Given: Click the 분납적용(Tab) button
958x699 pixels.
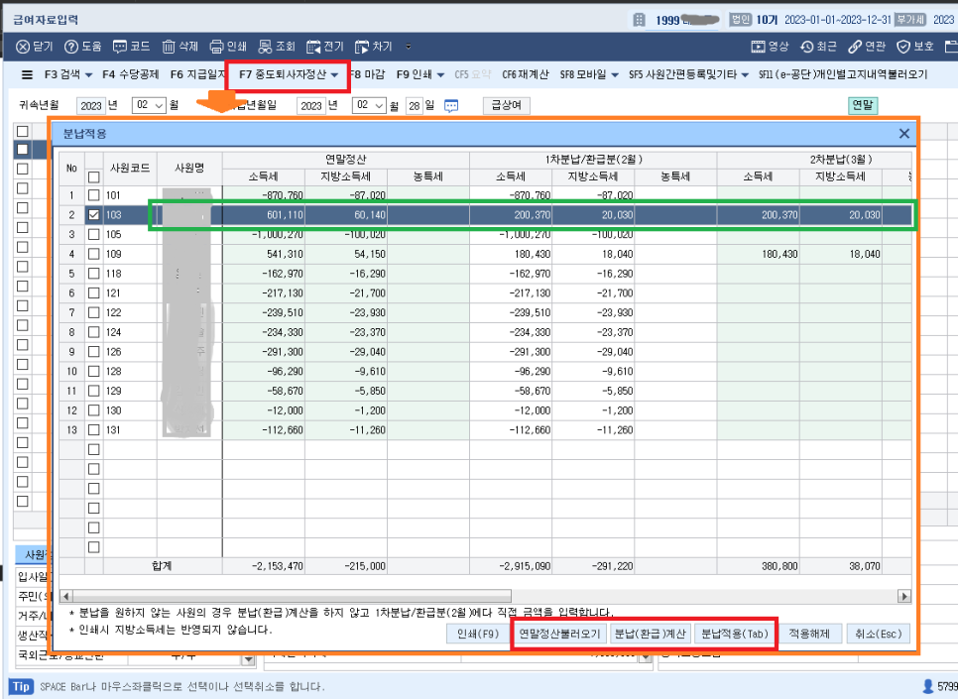Looking at the screenshot, I should [x=735, y=634].
